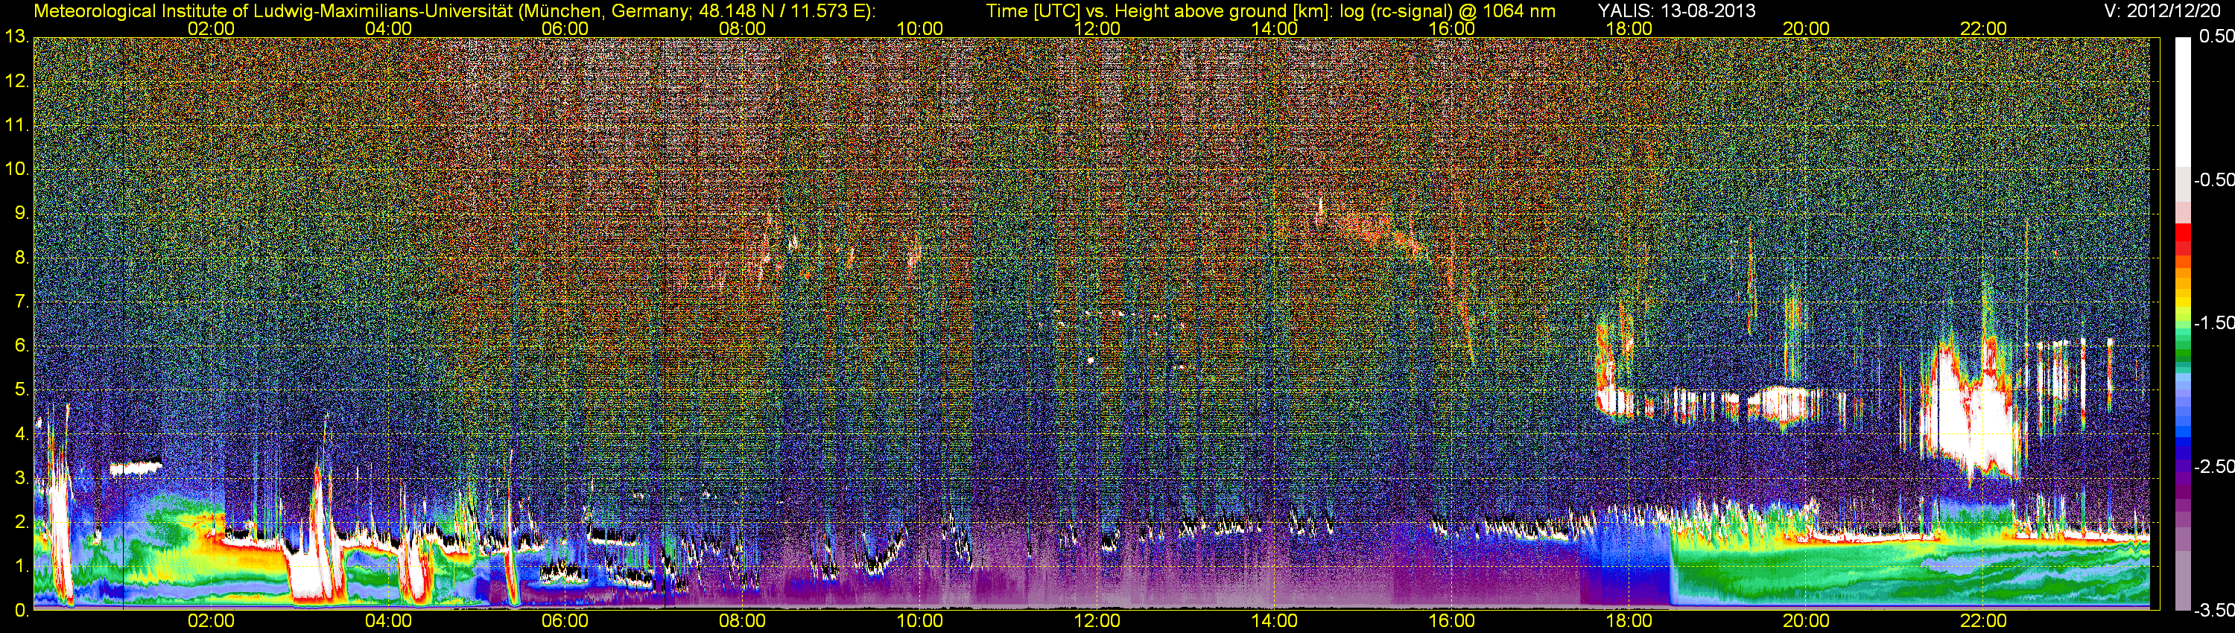Click the log (rc-signal) @ 1064 nm label
The height and width of the screenshot is (633, 2235).
click(x=1448, y=10)
